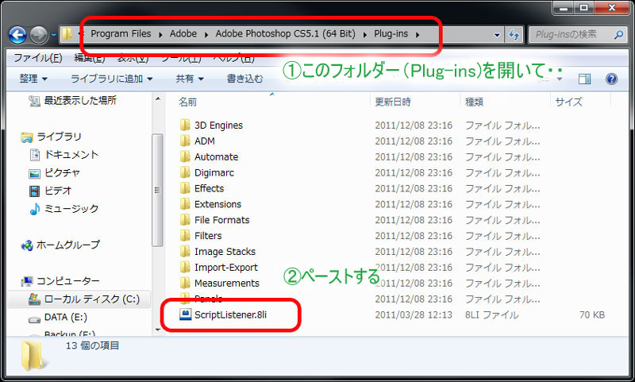
Task: Click the 書き込む toolbar button
Action: 244,79
